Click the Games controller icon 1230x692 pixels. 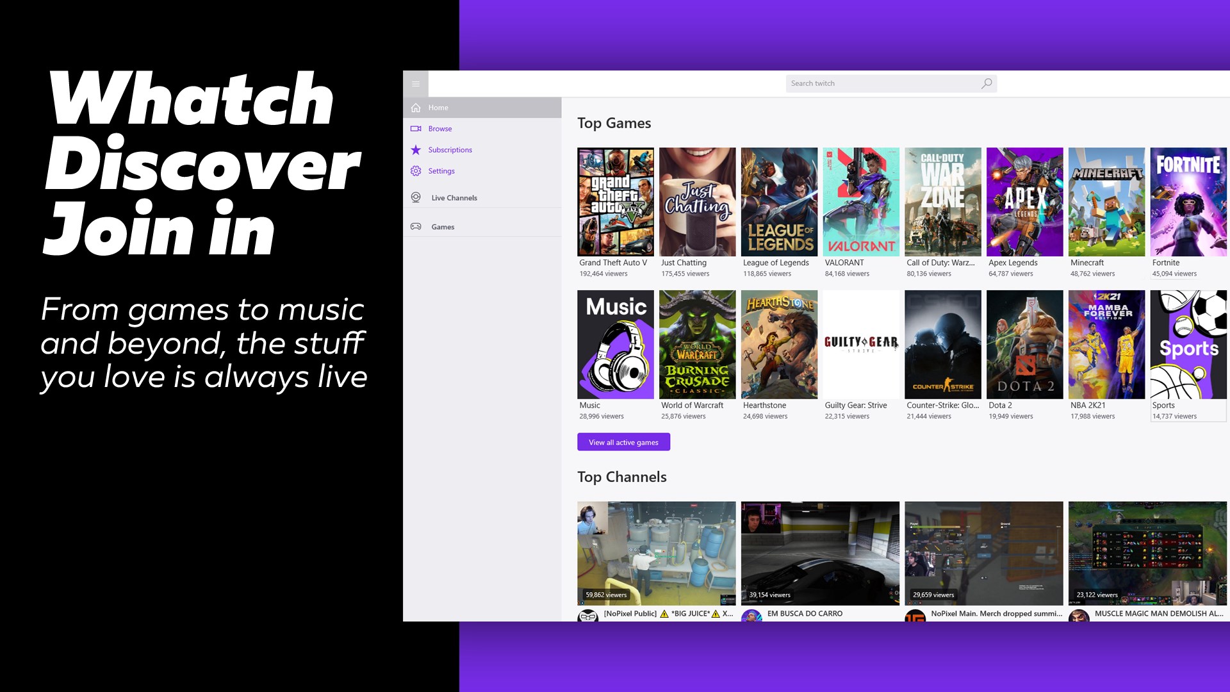(x=416, y=226)
